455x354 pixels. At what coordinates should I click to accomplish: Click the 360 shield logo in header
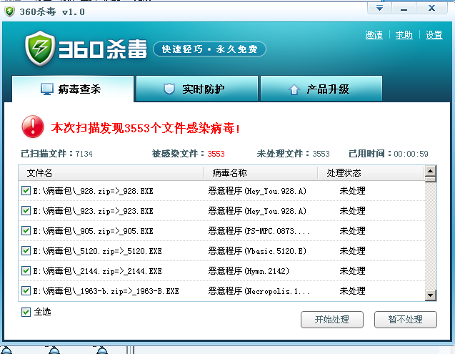(x=40, y=49)
